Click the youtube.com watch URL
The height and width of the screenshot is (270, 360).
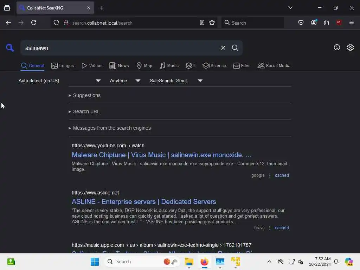tap(108, 146)
